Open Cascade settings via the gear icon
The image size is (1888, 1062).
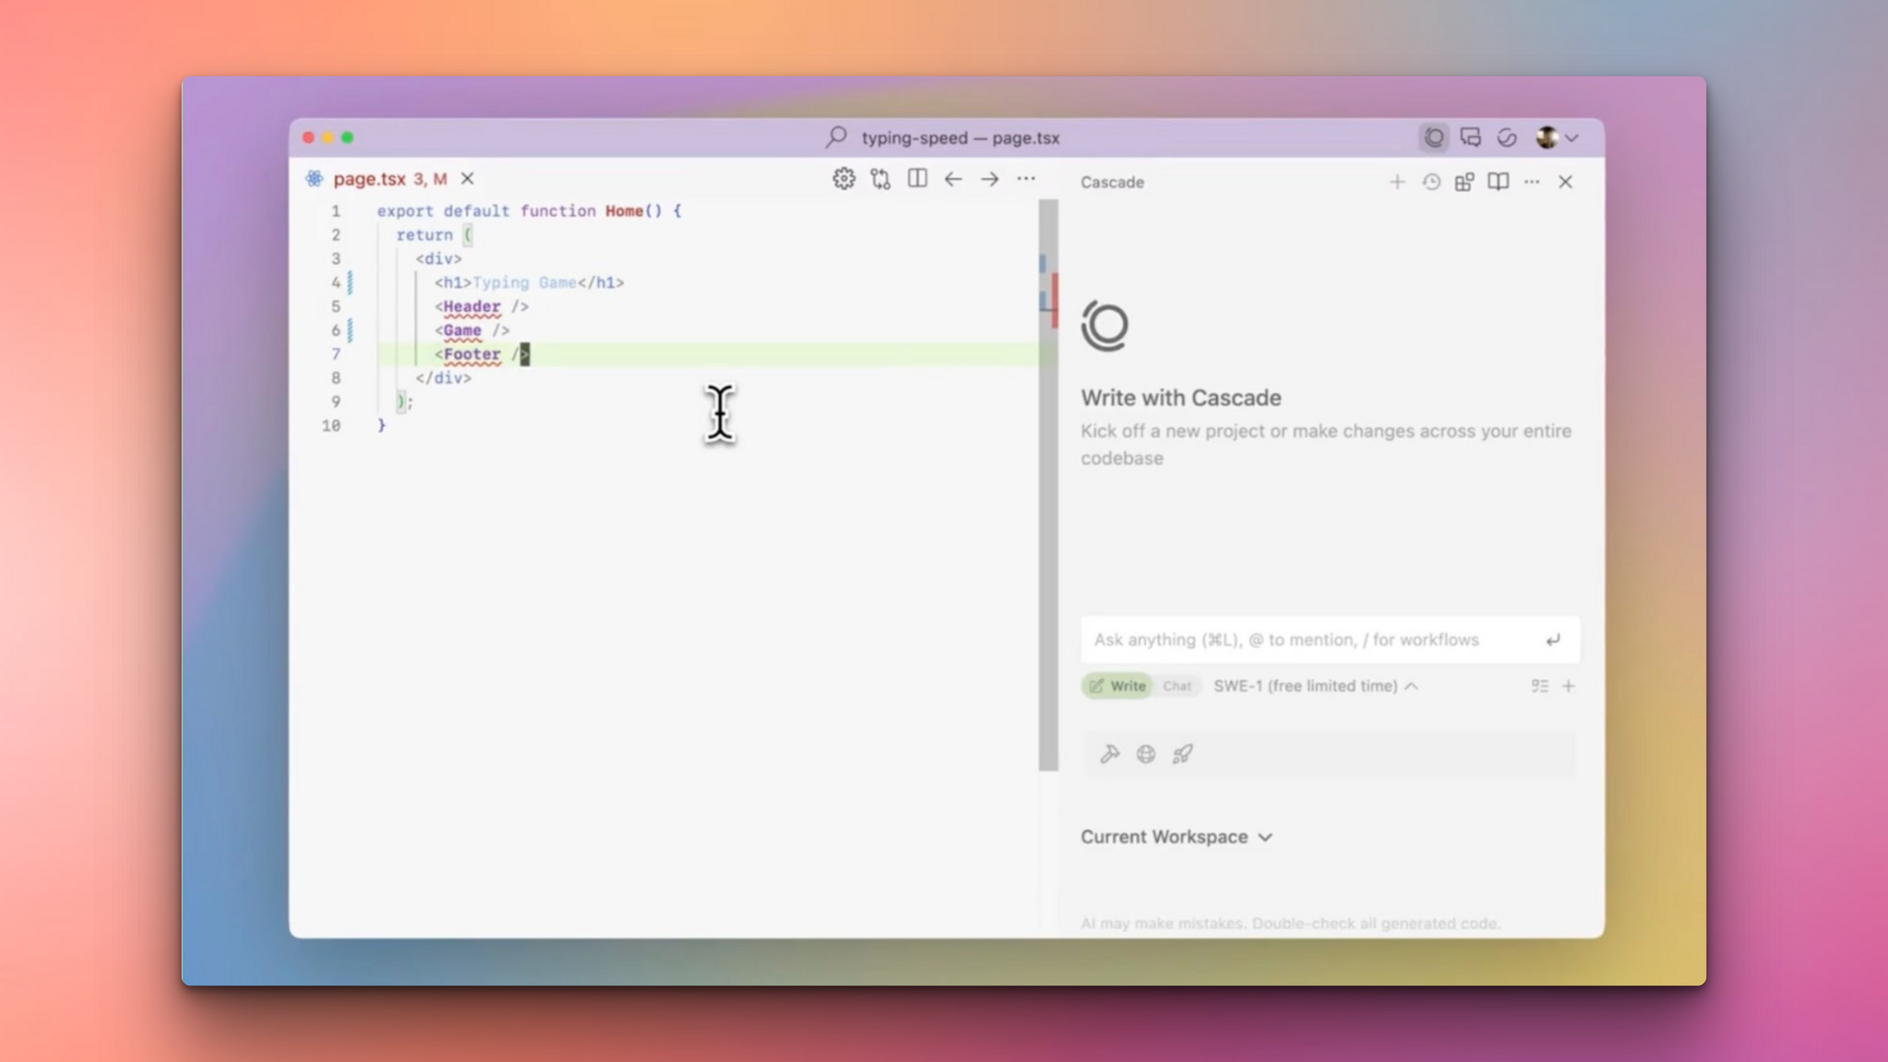pos(844,179)
